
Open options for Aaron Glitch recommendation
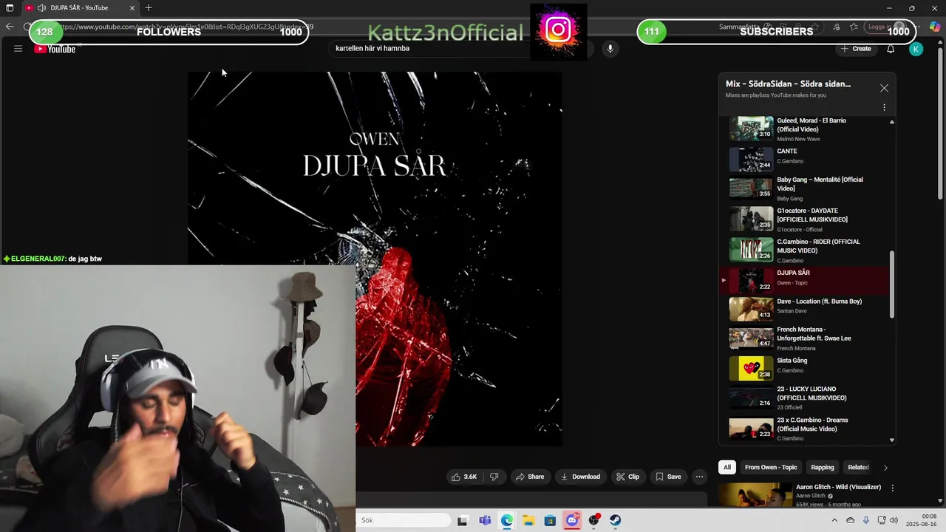[892, 488]
